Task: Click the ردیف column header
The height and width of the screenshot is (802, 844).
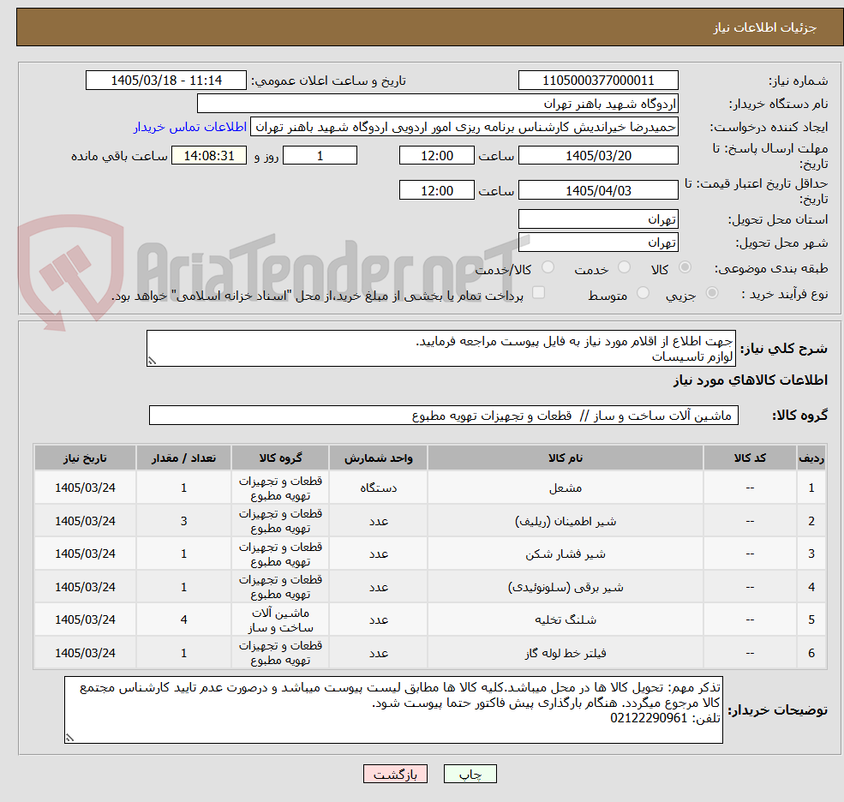Action: tap(811, 458)
